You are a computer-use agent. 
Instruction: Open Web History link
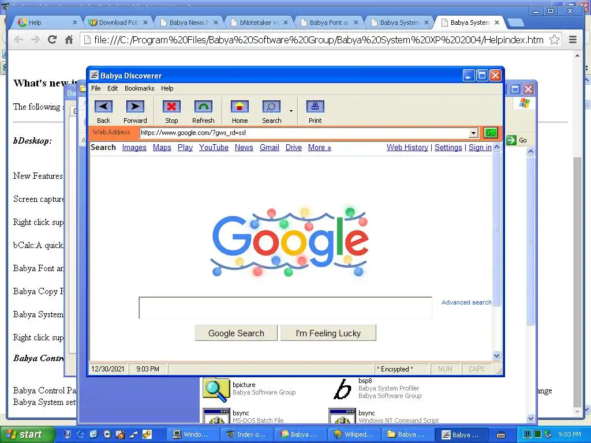tap(407, 147)
